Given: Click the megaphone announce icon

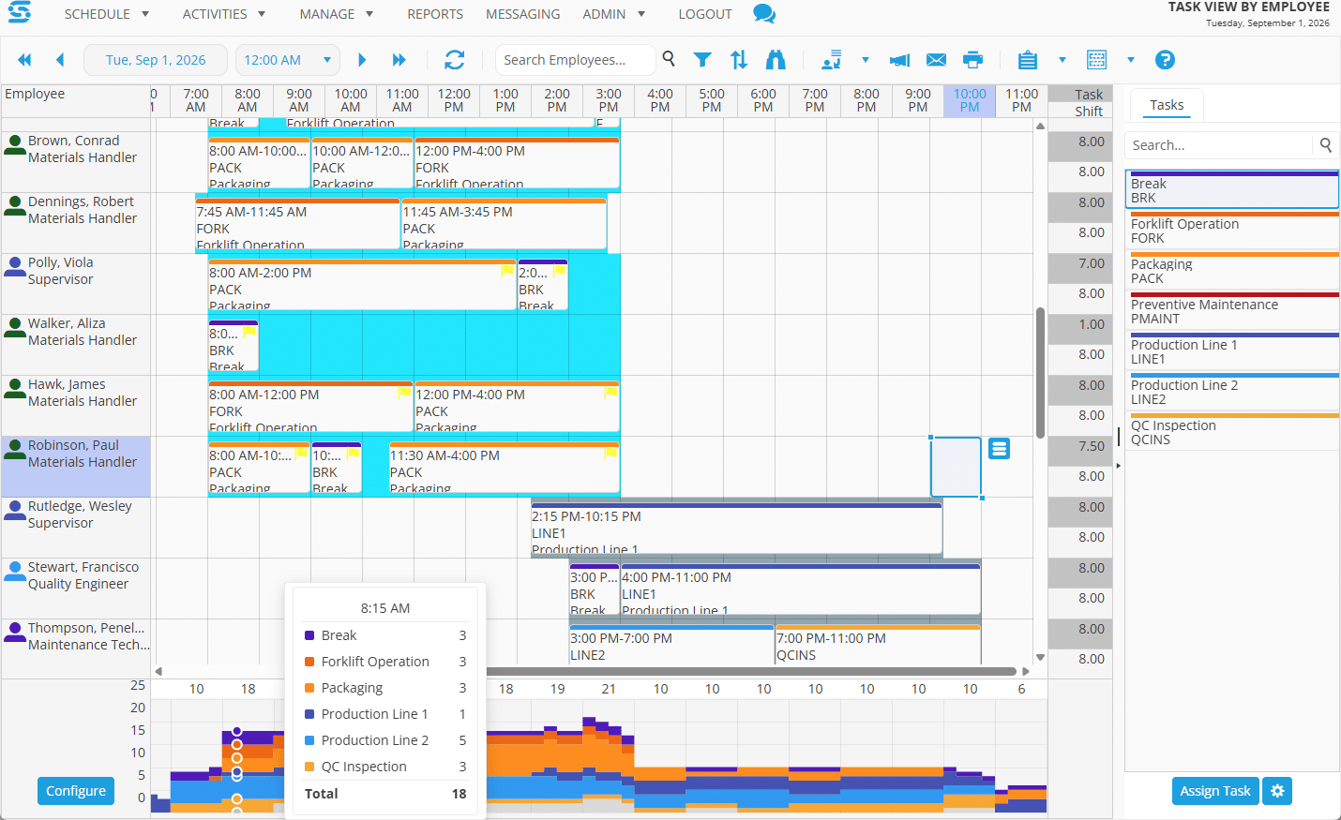Looking at the screenshot, I should [899, 60].
